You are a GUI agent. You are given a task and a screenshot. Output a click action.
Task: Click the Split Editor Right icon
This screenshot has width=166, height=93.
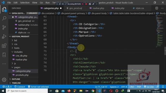(157, 8)
